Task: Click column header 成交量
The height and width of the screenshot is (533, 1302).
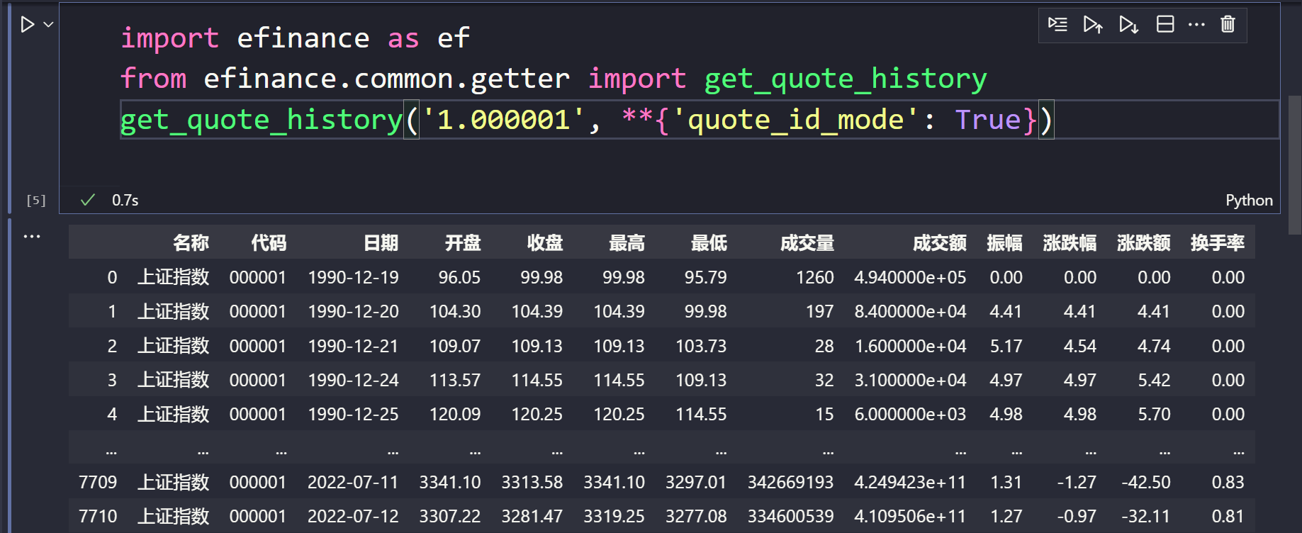Action: pos(807,243)
